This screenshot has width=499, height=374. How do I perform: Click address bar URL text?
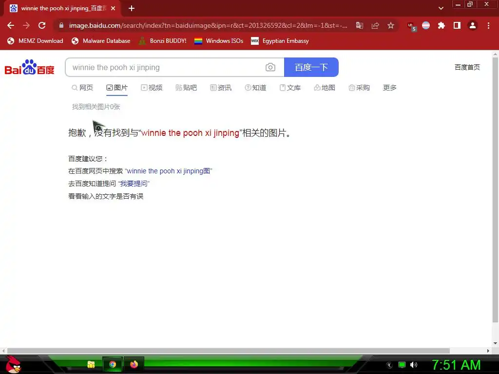tap(208, 25)
